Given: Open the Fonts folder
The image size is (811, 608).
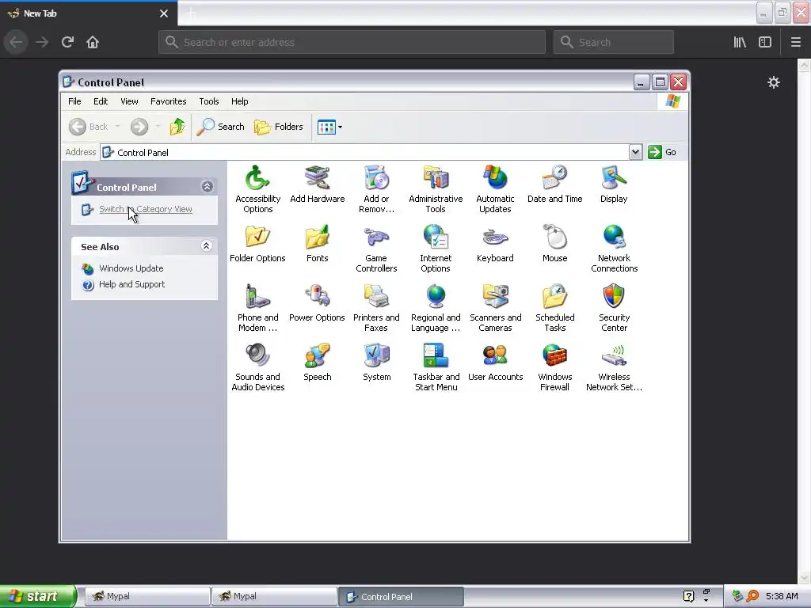Looking at the screenshot, I should tap(317, 244).
